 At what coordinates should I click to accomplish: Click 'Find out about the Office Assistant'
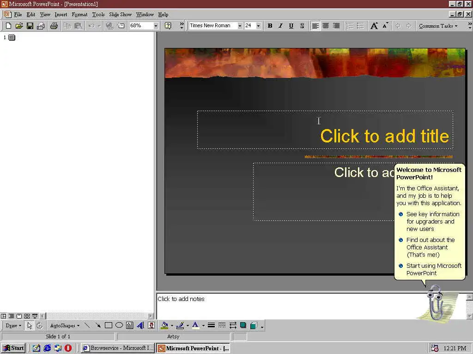coord(430,247)
